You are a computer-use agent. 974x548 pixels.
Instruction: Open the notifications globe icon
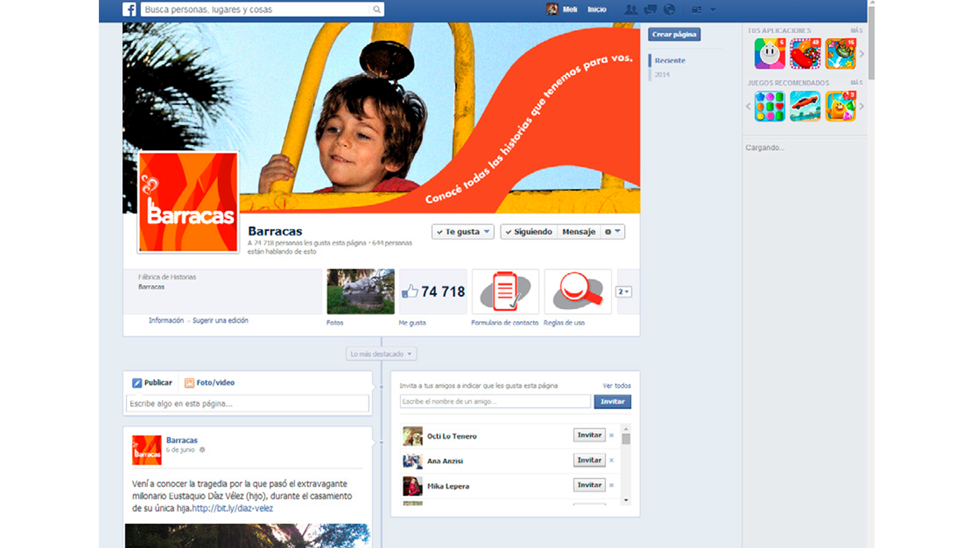point(670,9)
